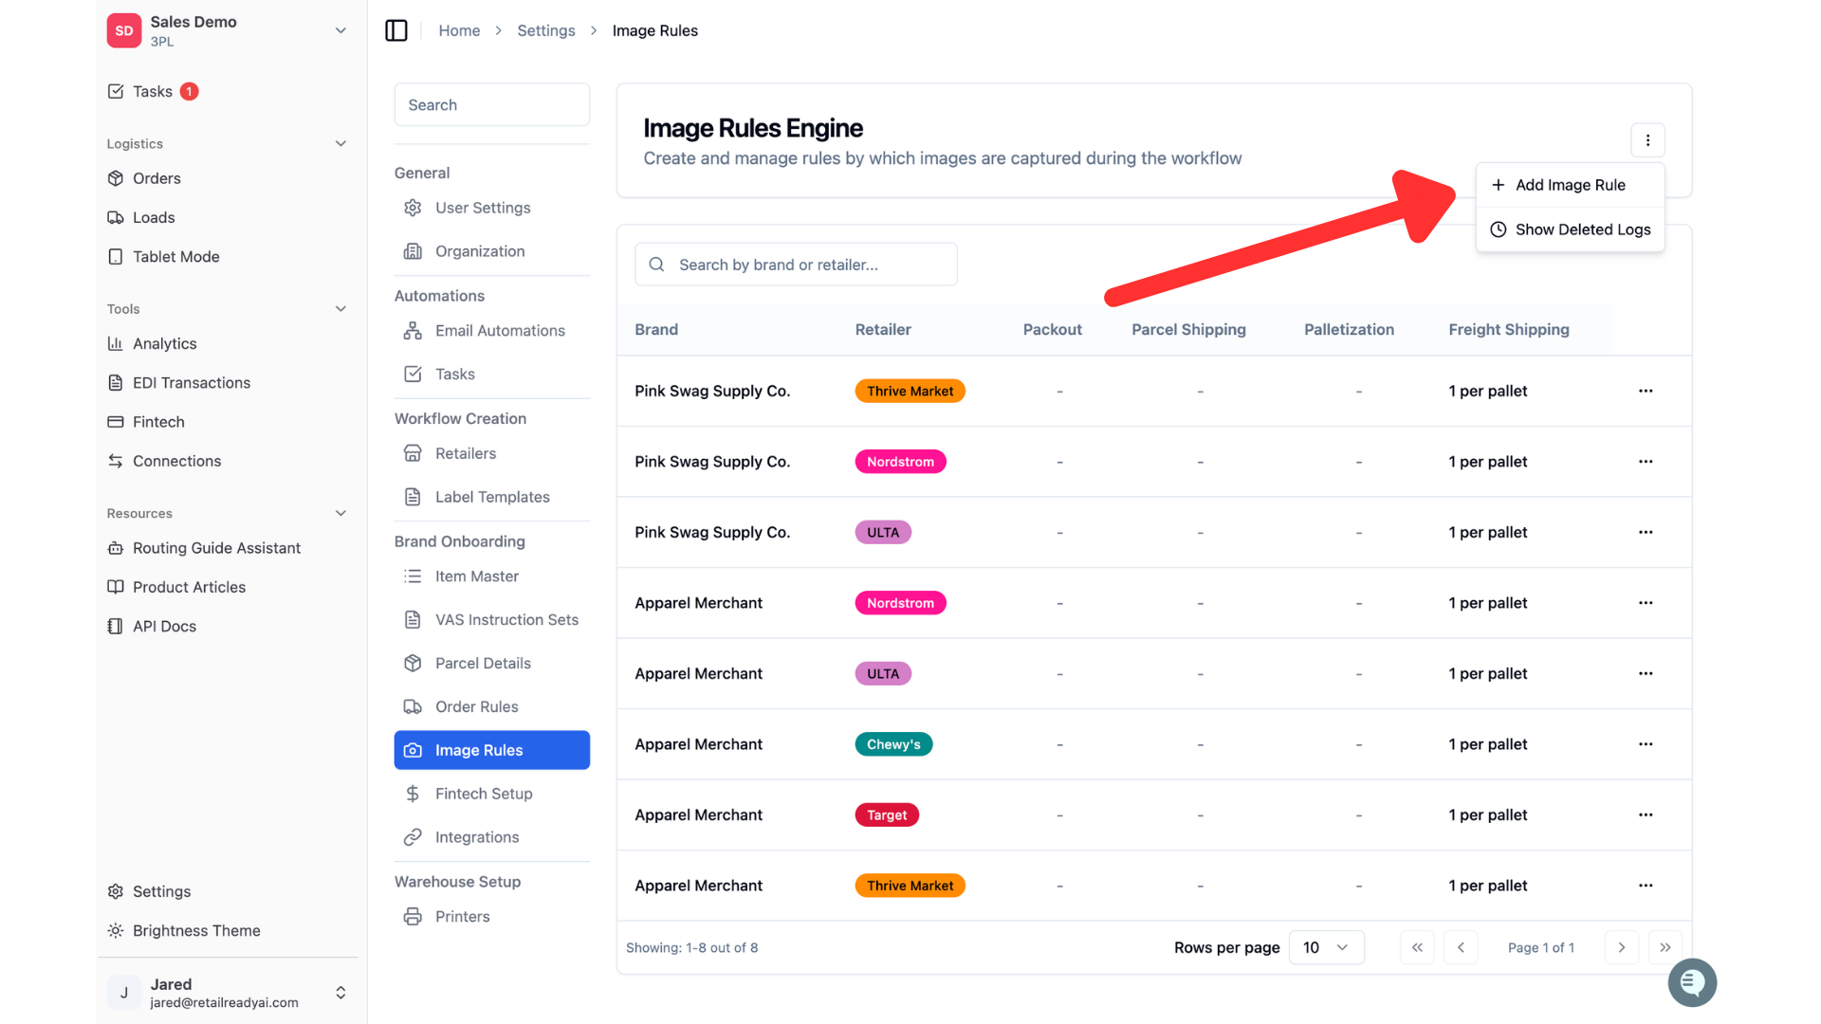Open Label Templates settings

tap(492, 497)
